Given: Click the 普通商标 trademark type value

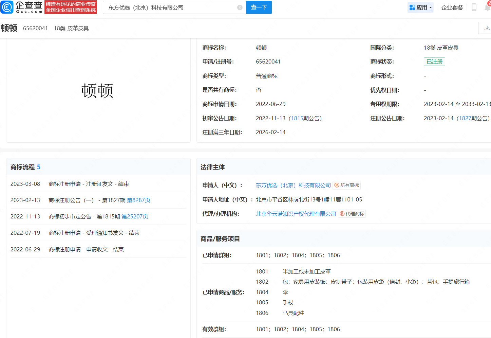Looking at the screenshot, I should (x=267, y=76).
